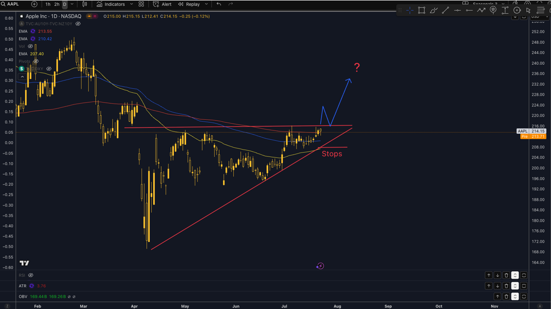Maximize the RSI pane
The width and height of the screenshot is (551, 309).
(x=524, y=275)
